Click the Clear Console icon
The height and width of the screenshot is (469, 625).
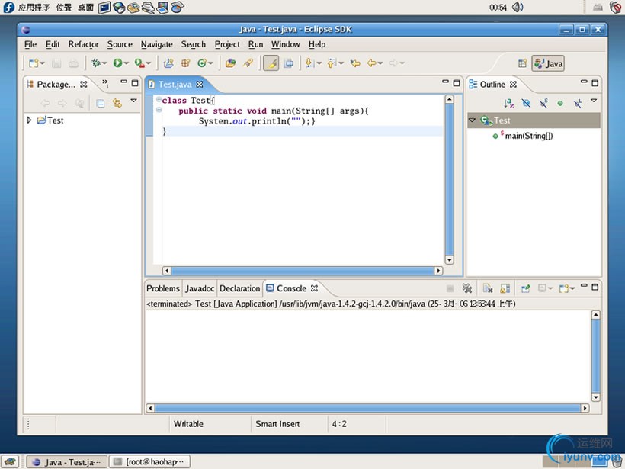click(x=488, y=288)
